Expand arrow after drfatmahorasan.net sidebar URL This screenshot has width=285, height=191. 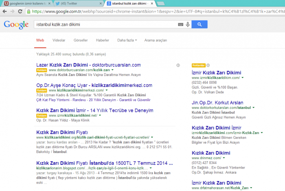tap(251, 188)
